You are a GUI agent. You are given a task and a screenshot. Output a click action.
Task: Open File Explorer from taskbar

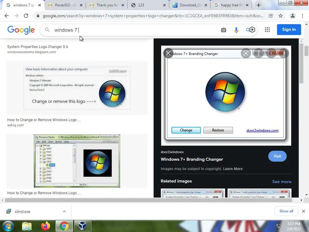pos(27,226)
